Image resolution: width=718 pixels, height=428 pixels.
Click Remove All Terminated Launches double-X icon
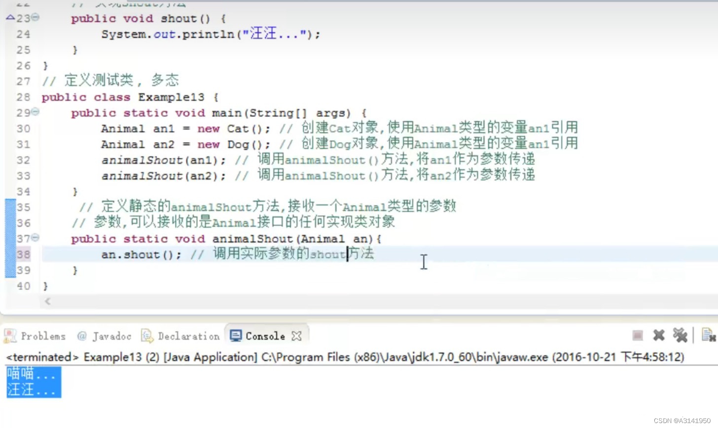[680, 335]
